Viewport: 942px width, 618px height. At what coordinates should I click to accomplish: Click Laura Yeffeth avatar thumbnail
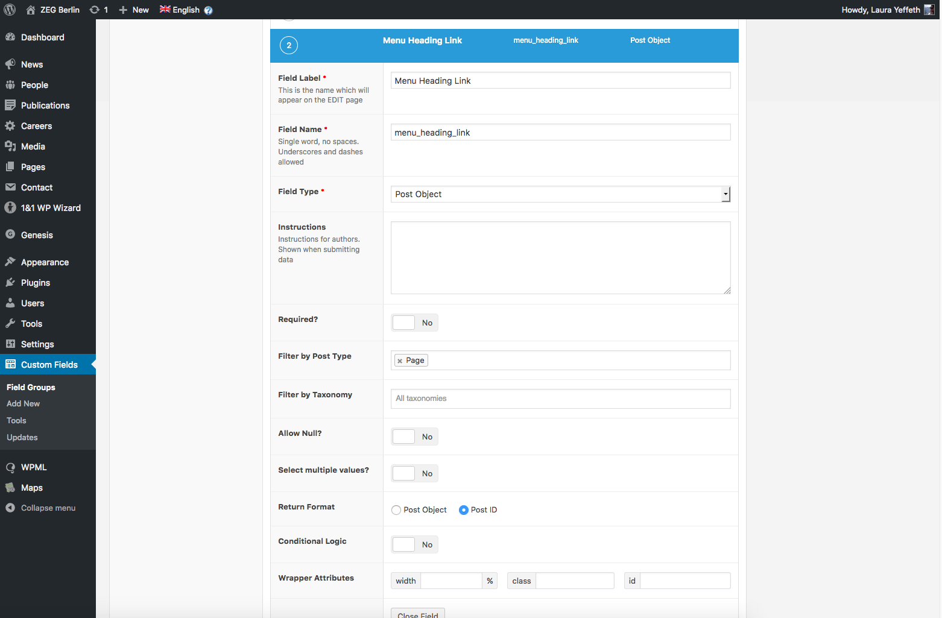(x=929, y=10)
